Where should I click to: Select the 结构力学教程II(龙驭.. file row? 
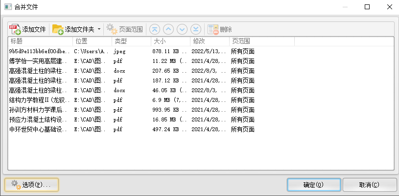pos(201,100)
